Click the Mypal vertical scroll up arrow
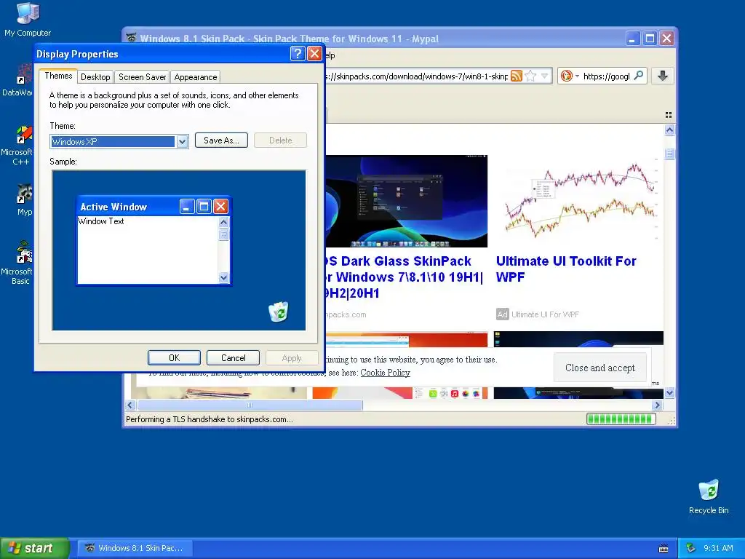The width and height of the screenshot is (745, 559). (669, 130)
